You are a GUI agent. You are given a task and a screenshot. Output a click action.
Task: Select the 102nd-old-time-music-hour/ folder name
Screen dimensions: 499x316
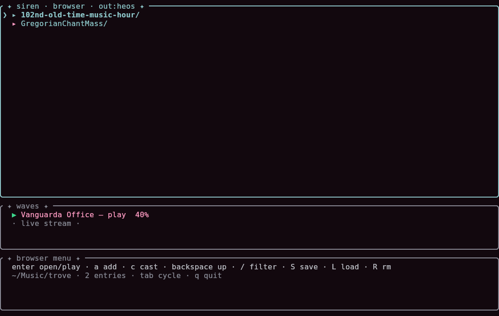pos(80,15)
